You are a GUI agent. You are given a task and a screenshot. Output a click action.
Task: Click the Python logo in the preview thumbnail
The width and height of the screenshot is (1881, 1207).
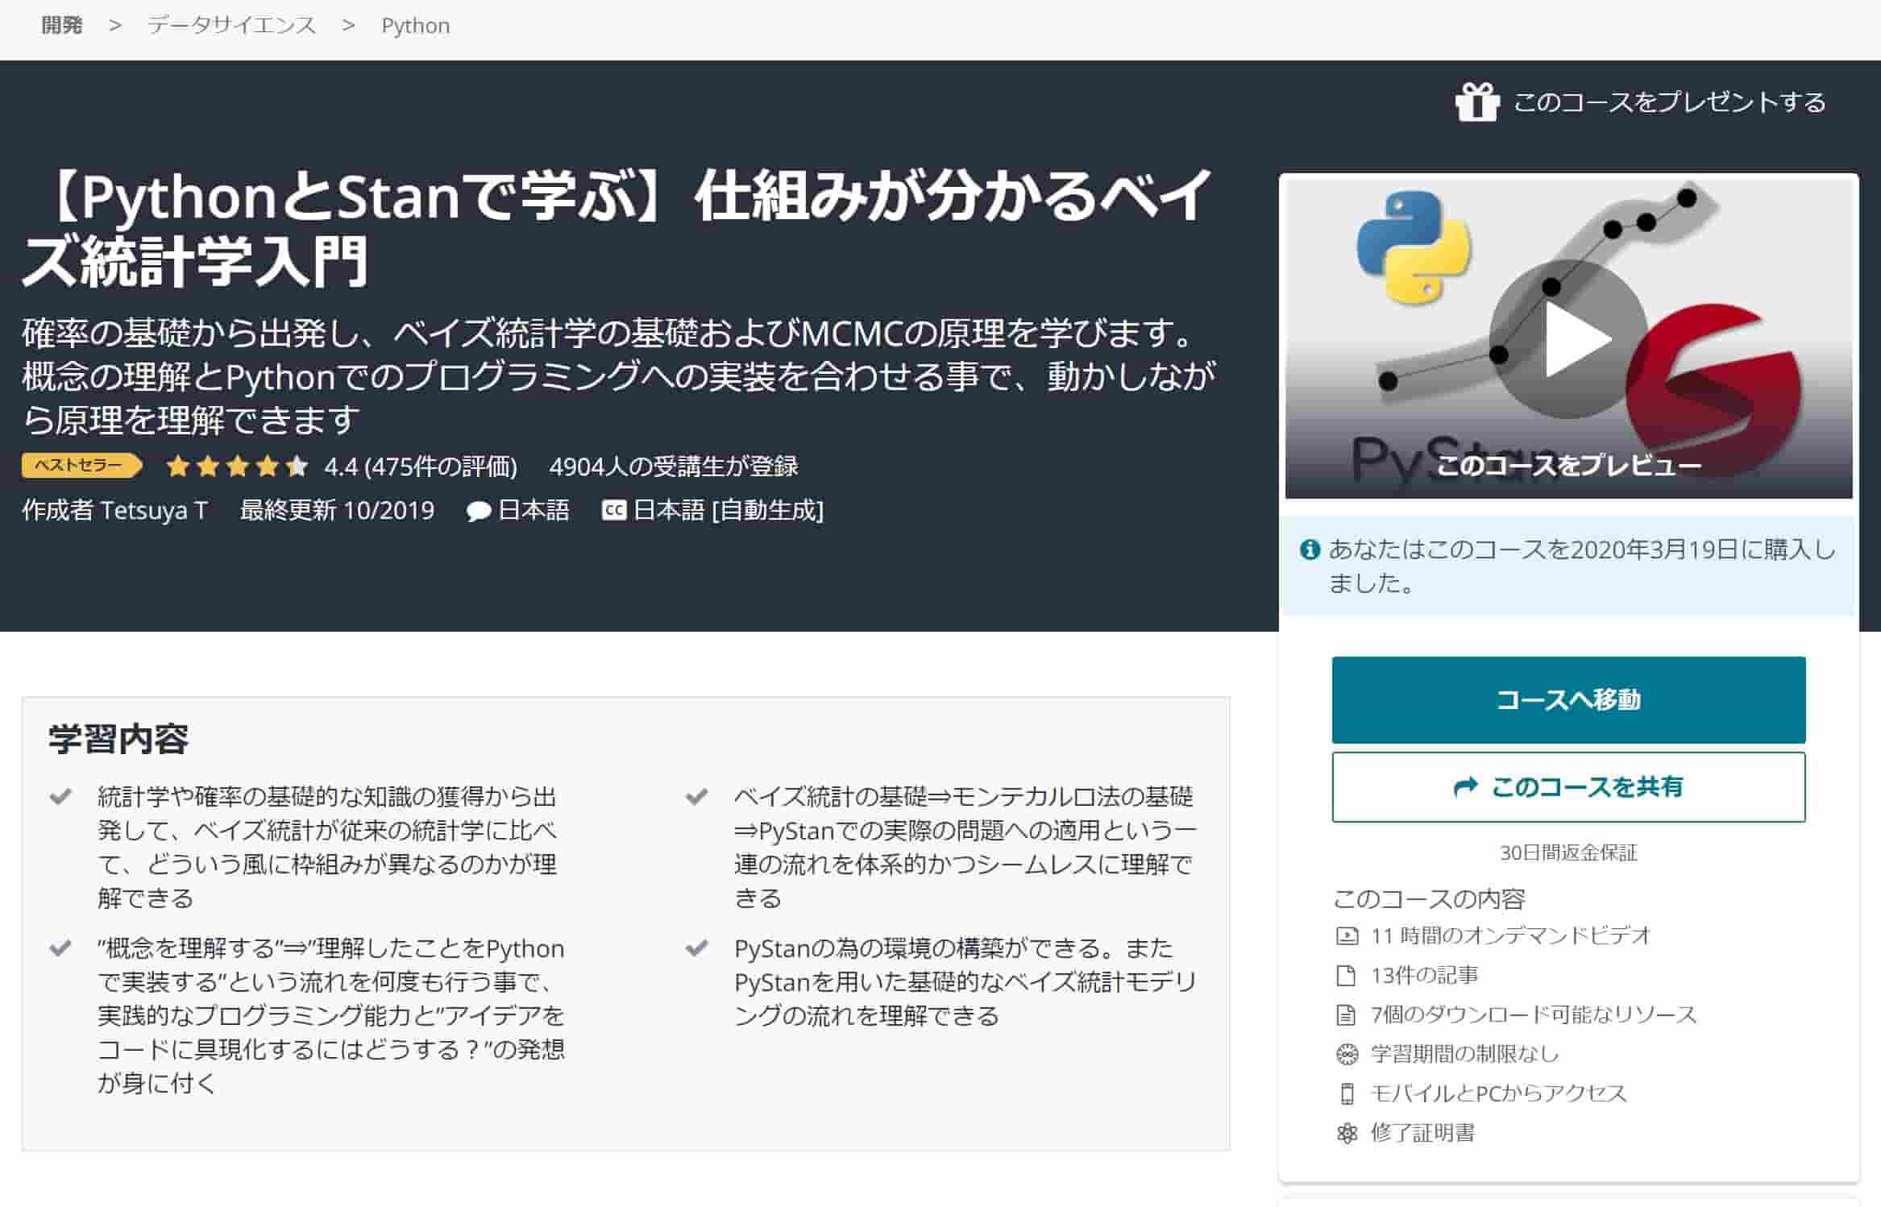(x=1414, y=247)
